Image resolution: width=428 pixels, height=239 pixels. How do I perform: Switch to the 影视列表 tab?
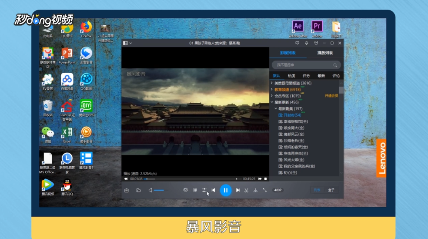(x=288, y=53)
